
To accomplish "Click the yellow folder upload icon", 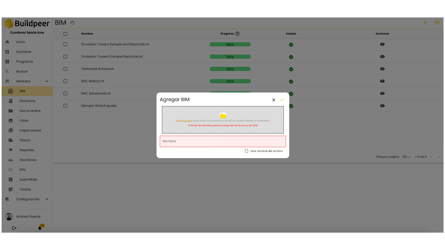I will point(223,115).
